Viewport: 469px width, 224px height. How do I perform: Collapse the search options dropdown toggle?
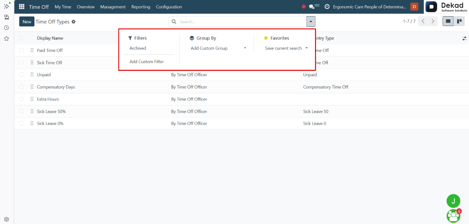[x=311, y=22]
